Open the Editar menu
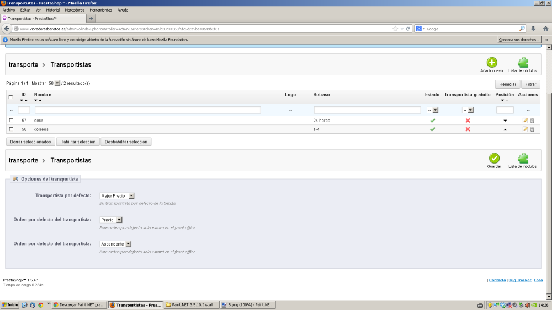 (x=25, y=10)
